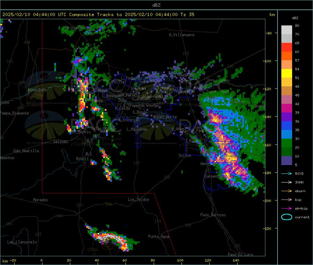Click the white 30HM track arrow icon

tap(287, 182)
